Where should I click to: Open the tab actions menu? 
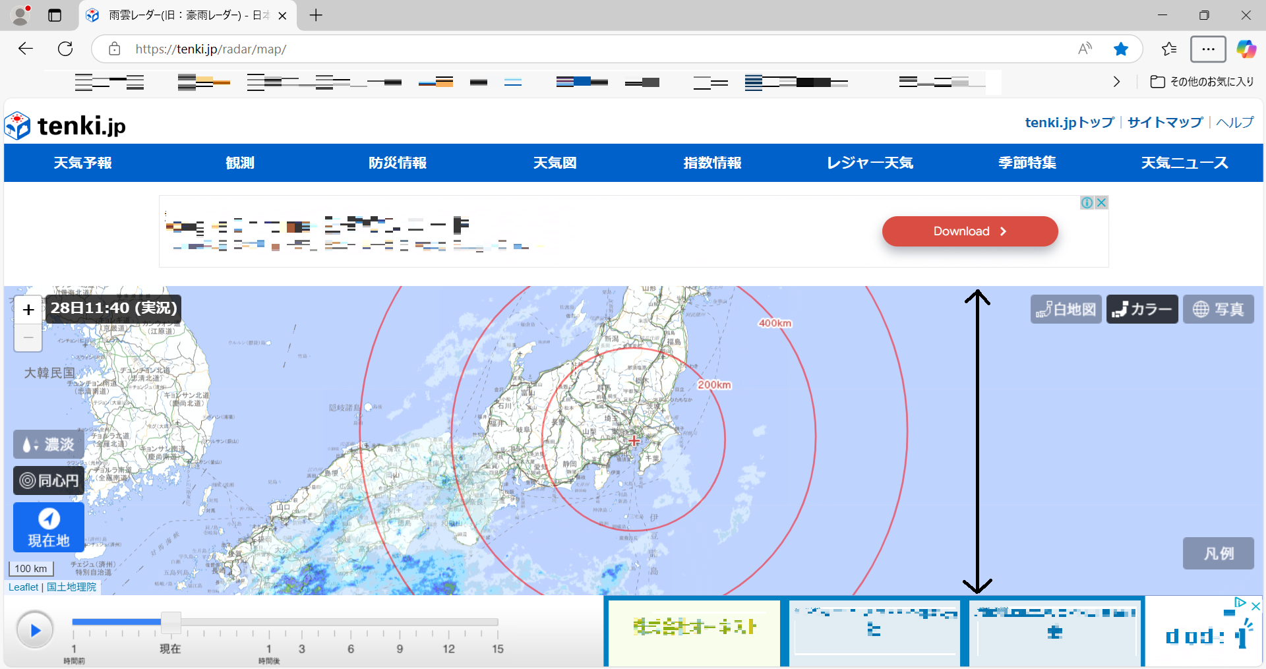pyautogui.click(x=55, y=15)
